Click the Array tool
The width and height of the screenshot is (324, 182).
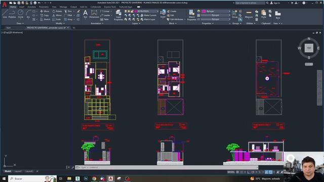coord(68,19)
